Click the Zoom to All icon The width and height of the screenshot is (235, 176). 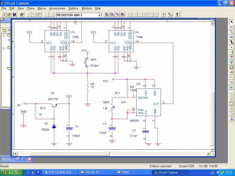pyautogui.click(x=122, y=15)
